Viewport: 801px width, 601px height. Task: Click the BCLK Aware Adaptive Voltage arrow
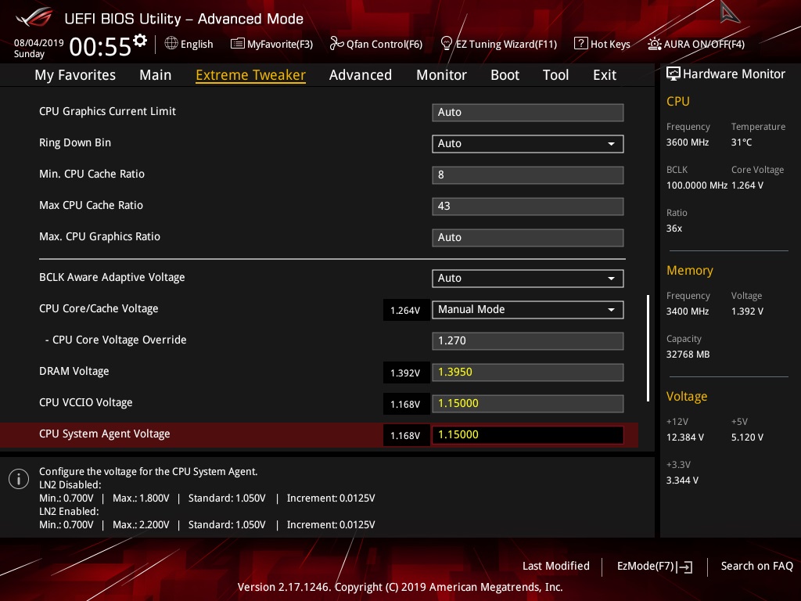coord(611,279)
